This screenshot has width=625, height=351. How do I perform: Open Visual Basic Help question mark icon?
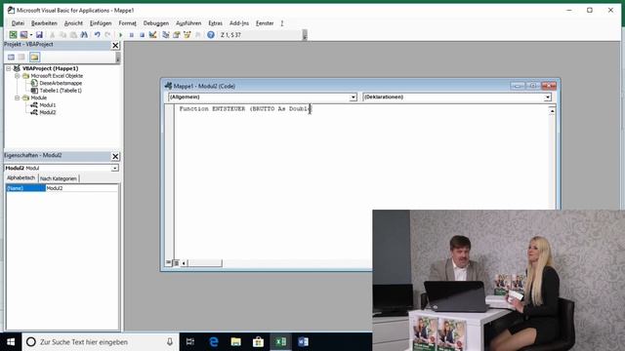(211, 35)
